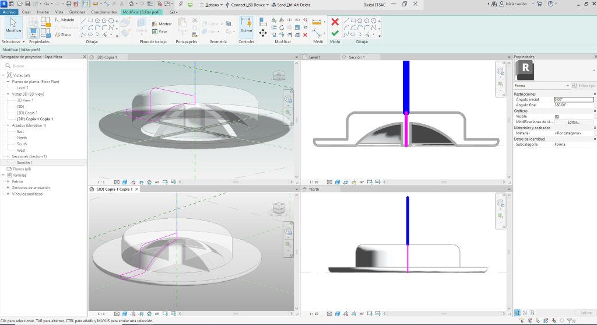Select Sección 1 in the project browser
This screenshot has width=597, height=325.
[x=23, y=163]
